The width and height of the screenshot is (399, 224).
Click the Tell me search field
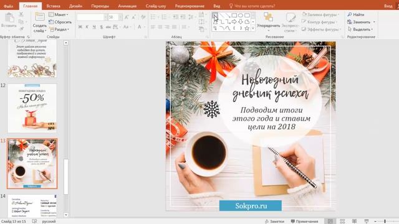[252, 6]
